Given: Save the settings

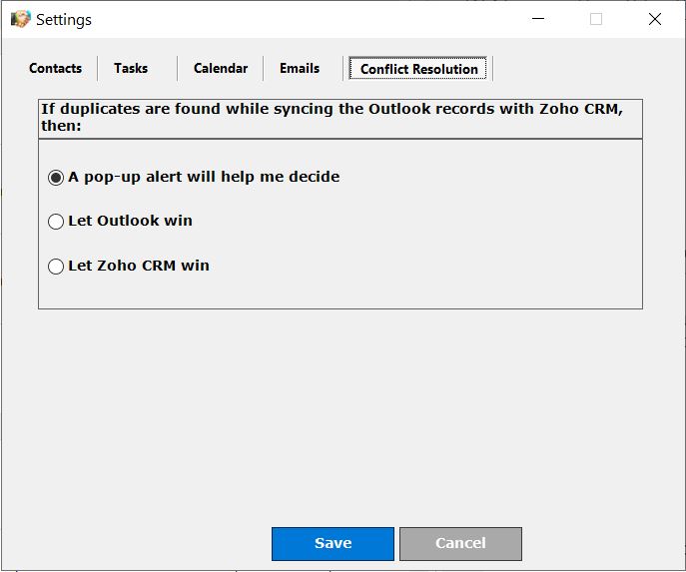Looking at the screenshot, I should coord(333,544).
